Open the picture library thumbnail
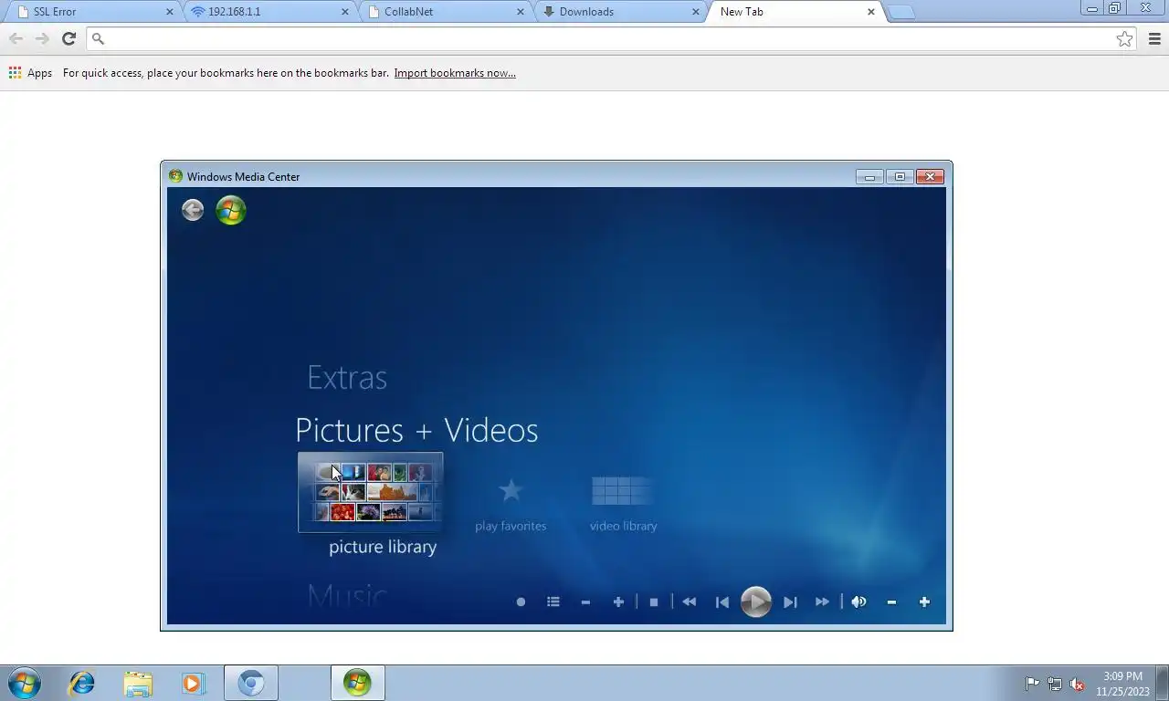This screenshot has height=701, width=1169. pos(371,493)
